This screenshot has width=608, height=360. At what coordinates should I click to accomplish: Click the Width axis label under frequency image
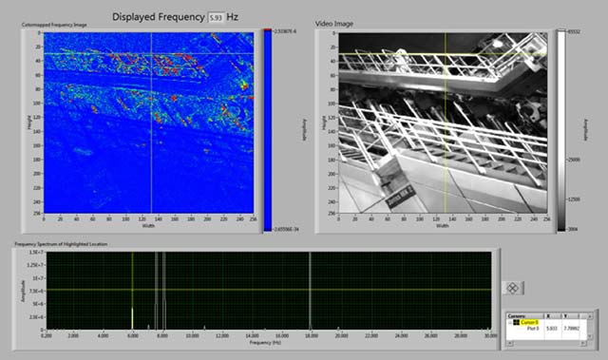[148, 225]
